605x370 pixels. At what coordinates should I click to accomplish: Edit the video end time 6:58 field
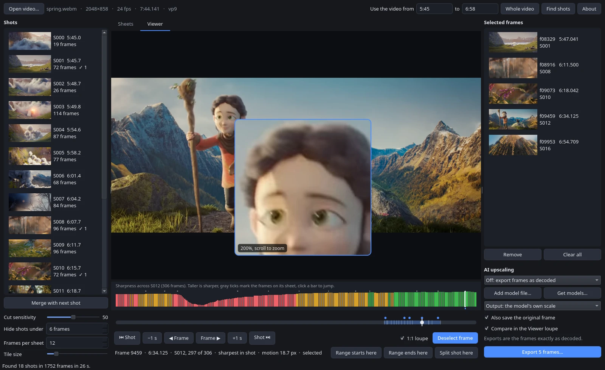coord(480,9)
